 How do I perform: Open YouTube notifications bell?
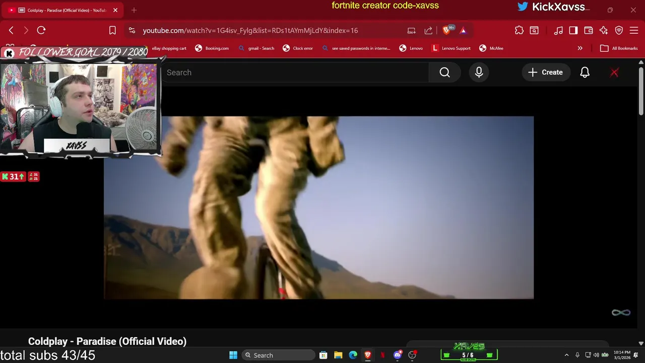(x=585, y=73)
